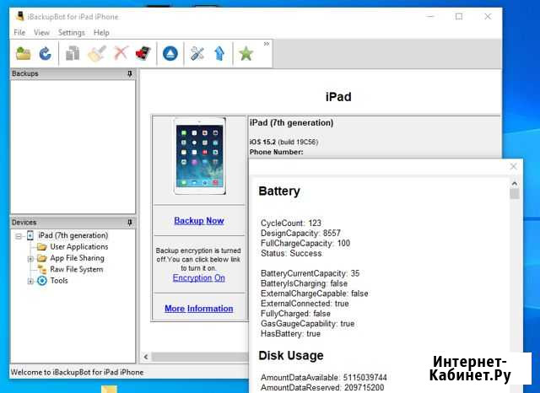Open the View menu
Image resolution: width=540 pixels, height=393 pixels.
pyautogui.click(x=41, y=33)
